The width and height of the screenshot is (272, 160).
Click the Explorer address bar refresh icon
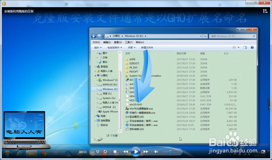(x=205, y=36)
